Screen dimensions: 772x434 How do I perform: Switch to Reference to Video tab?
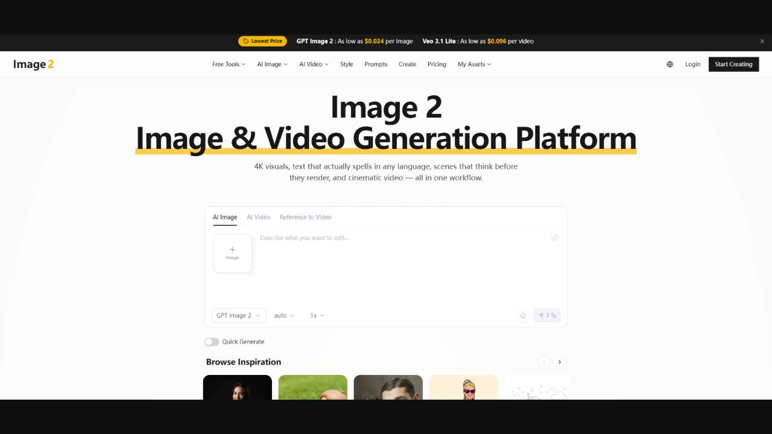pos(305,217)
